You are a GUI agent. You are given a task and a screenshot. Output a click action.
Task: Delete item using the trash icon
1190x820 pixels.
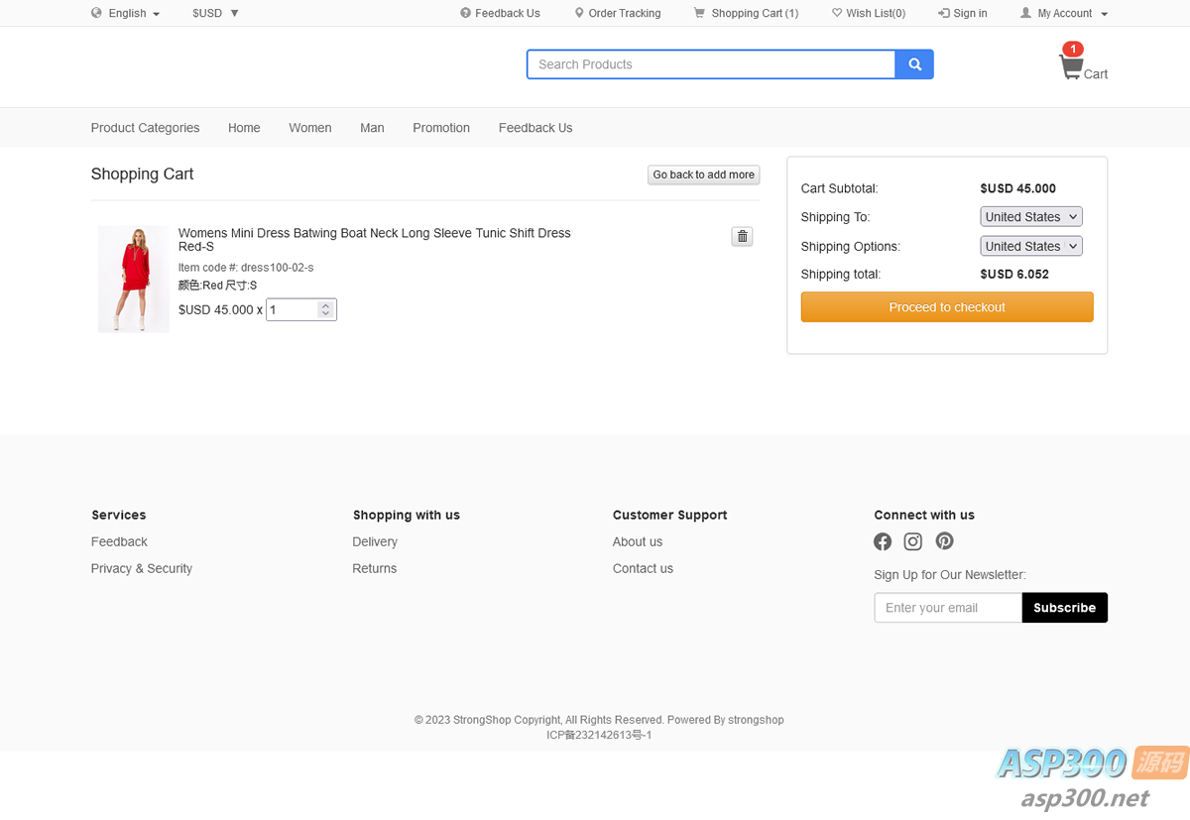click(x=742, y=236)
